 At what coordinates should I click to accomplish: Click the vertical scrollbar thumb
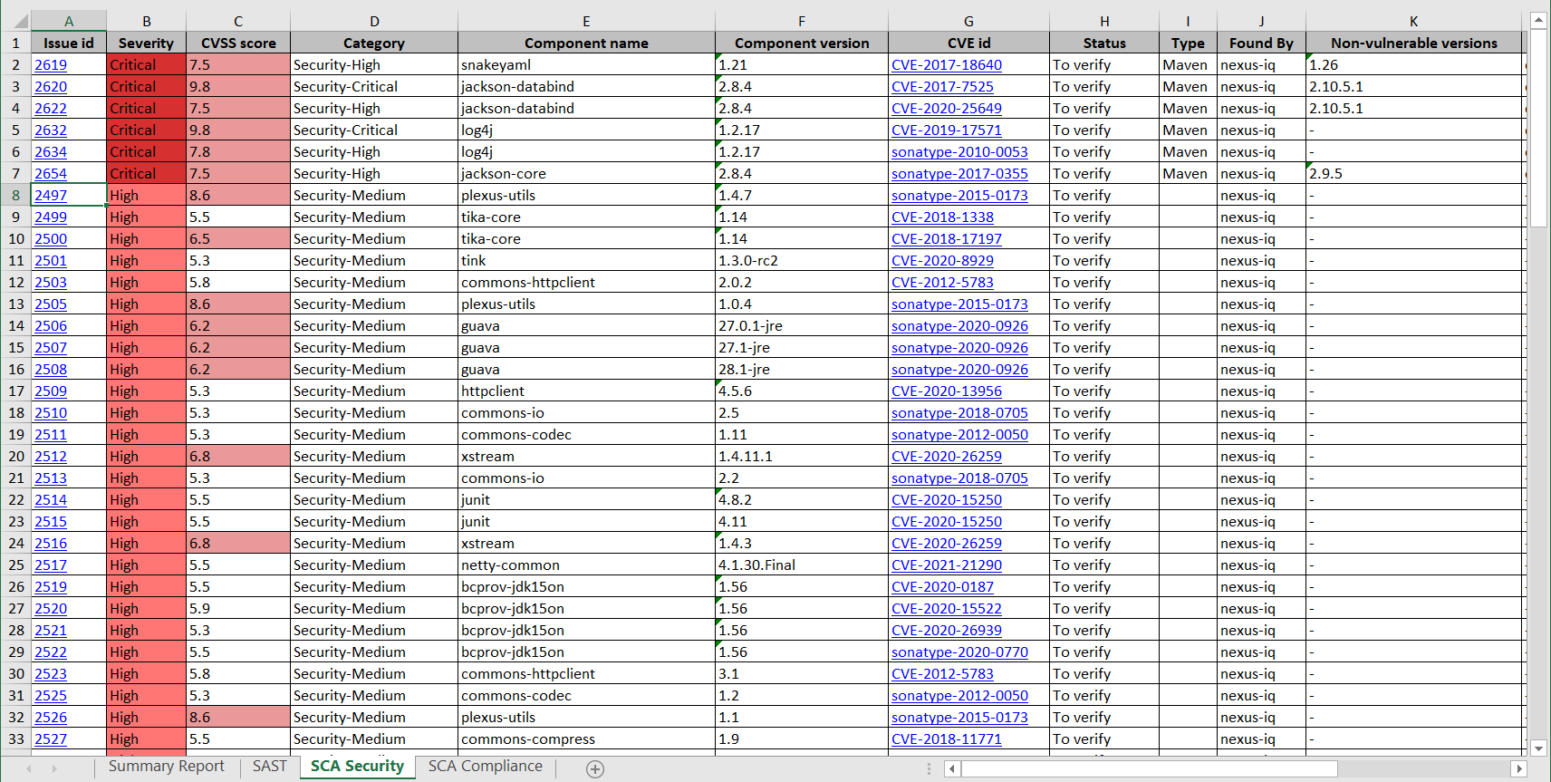point(1538,127)
